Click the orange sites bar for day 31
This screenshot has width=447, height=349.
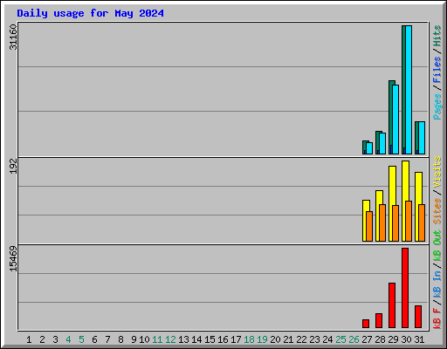(x=422, y=222)
